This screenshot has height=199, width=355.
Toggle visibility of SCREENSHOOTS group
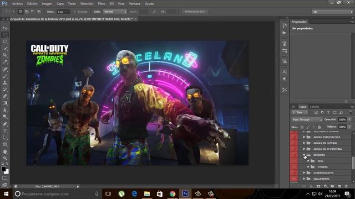(x=294, y=173)
